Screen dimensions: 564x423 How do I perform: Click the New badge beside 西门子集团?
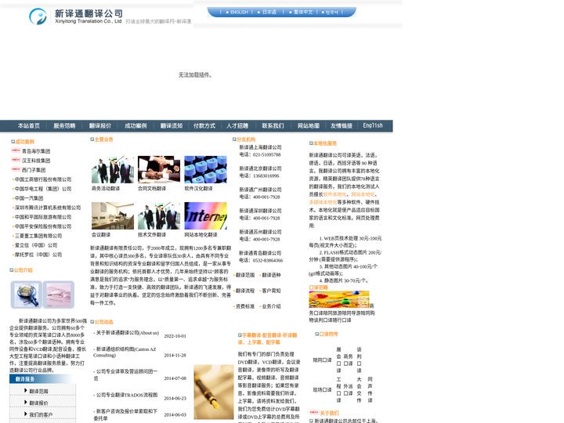point(16,169)
